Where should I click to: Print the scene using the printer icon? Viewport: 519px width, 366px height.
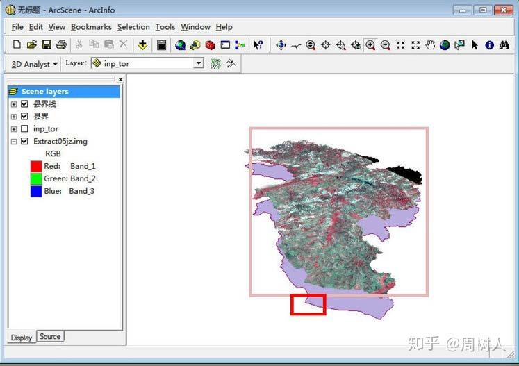point(61,45)
